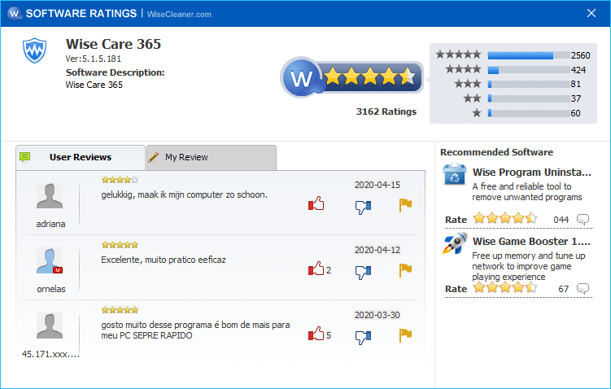Flag adriana's review as inappropriate
The height and width of the screenshot is (389, 611).
point(405,205)
